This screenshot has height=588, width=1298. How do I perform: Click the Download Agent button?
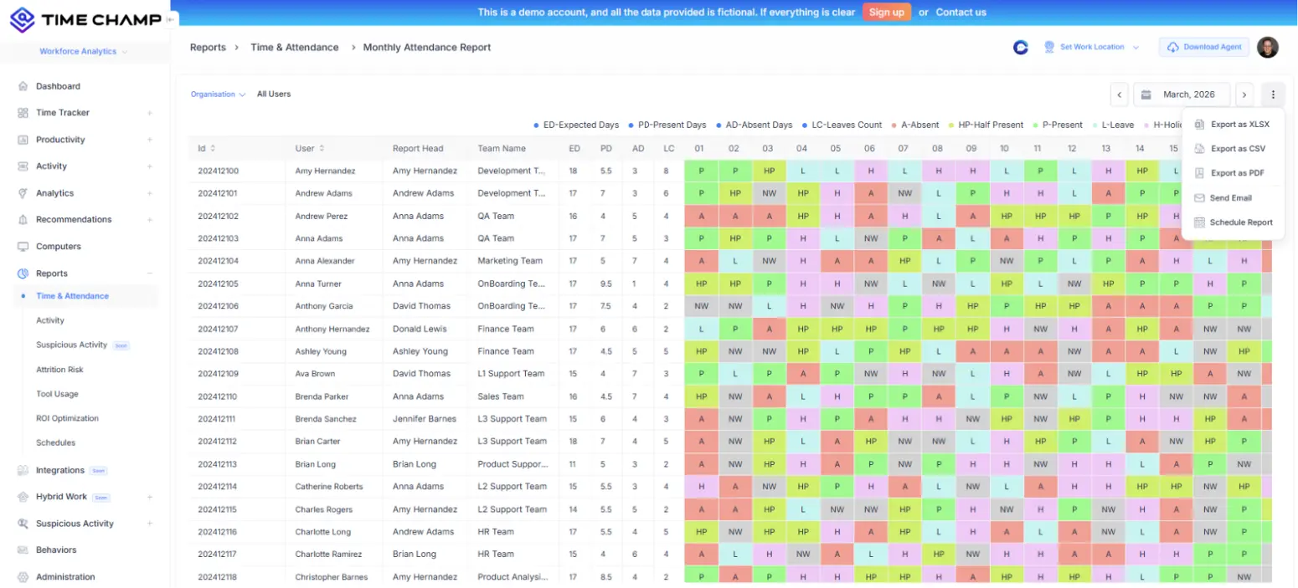pyautogui.click(x=1203, y=47)
